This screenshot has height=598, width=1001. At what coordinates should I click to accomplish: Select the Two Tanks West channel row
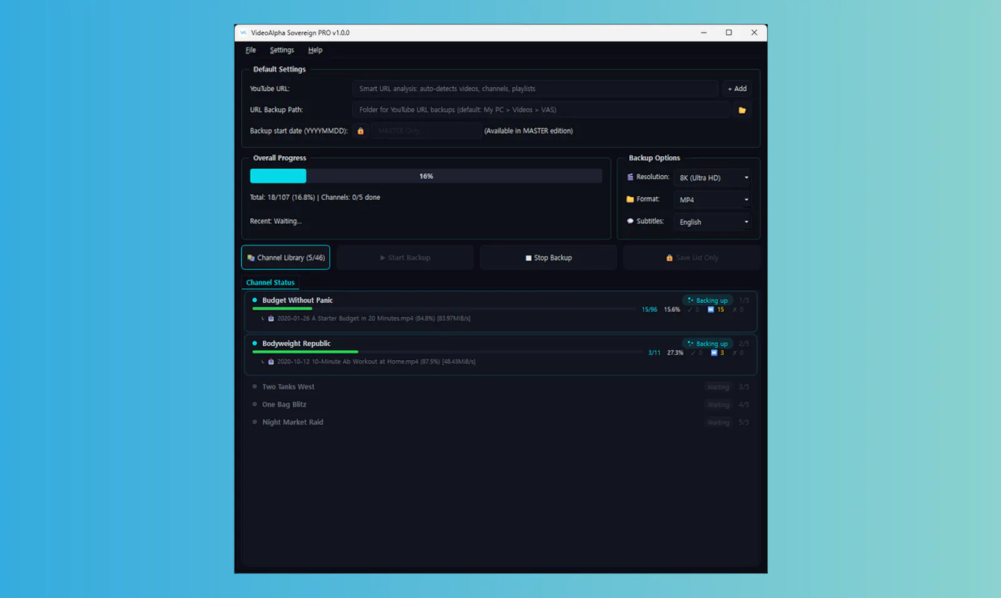[500, 387]
